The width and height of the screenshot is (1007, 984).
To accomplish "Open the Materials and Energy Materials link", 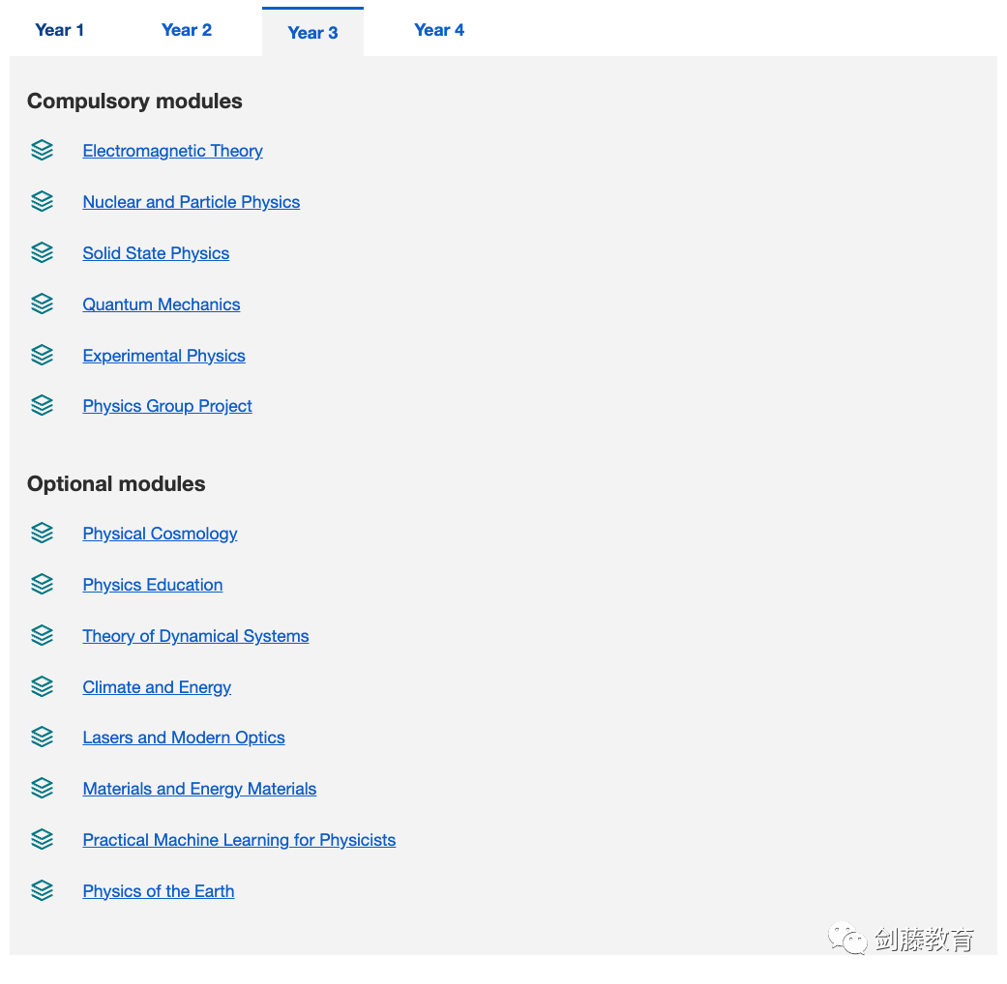I will point(199,789).
